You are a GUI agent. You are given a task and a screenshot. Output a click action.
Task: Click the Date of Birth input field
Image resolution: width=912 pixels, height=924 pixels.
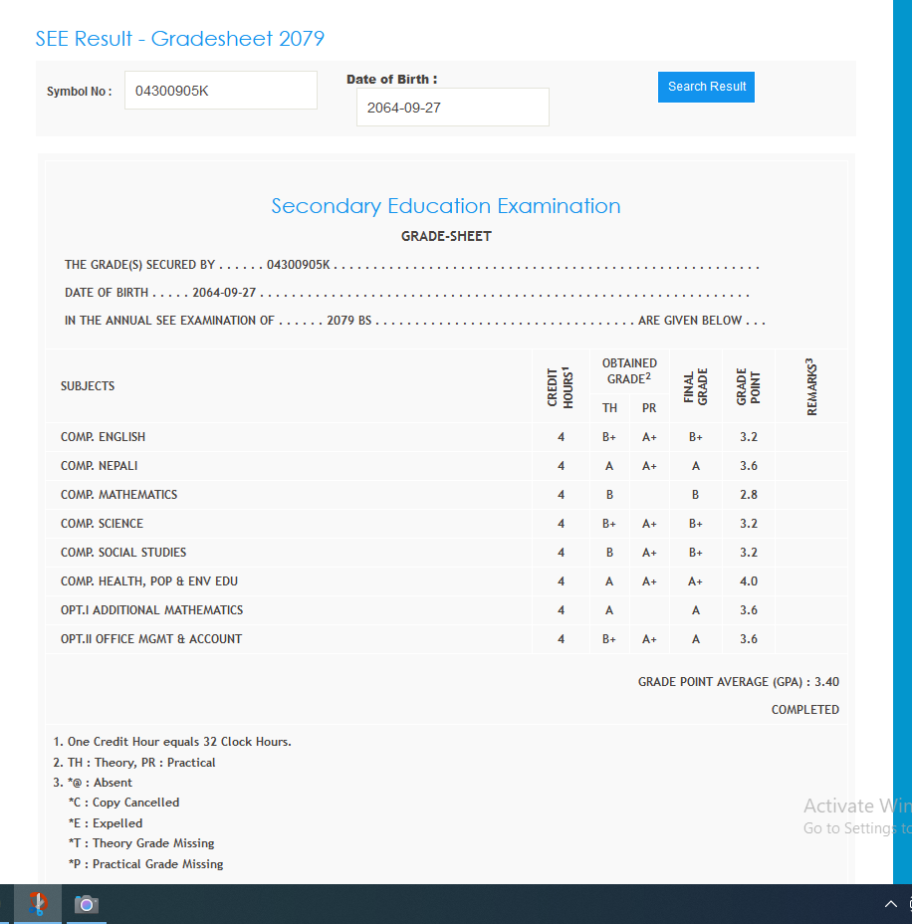click(x=452, y=108)
